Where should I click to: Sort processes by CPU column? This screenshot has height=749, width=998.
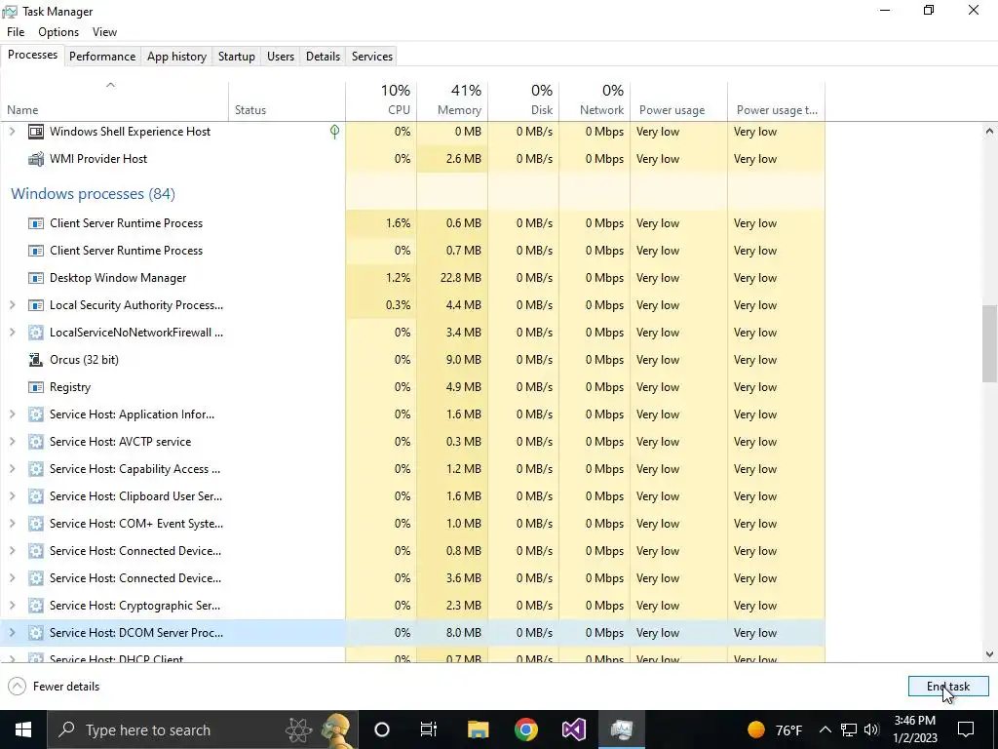tap(381, 100)
